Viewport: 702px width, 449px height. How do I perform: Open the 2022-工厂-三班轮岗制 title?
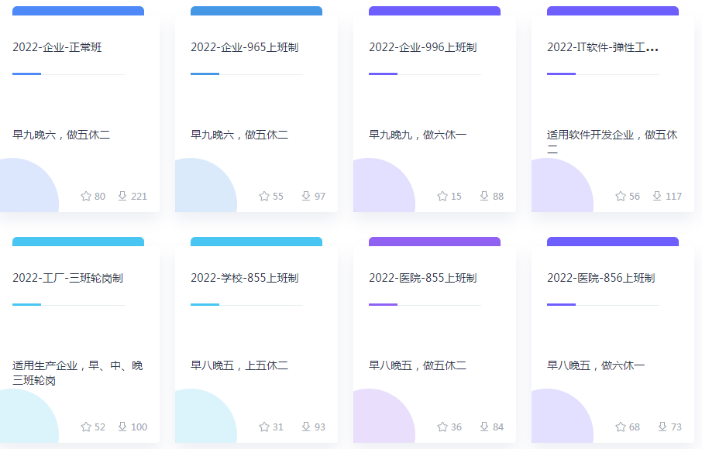click(x=67, y=278)
